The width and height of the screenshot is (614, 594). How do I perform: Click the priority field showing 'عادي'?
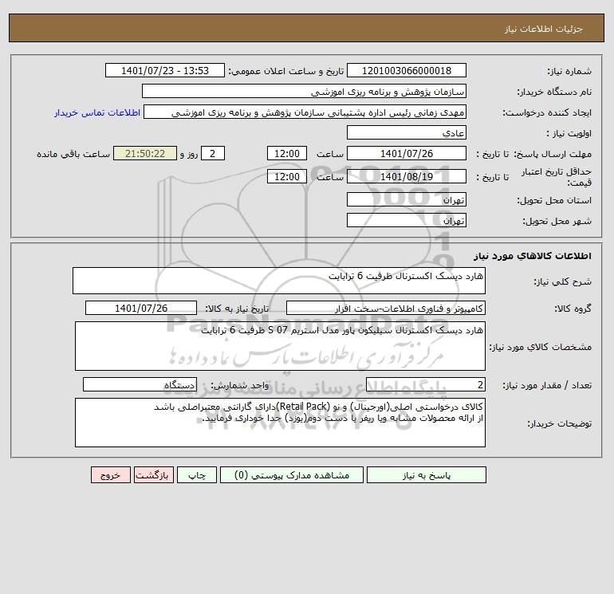click(x=407, y=132)
